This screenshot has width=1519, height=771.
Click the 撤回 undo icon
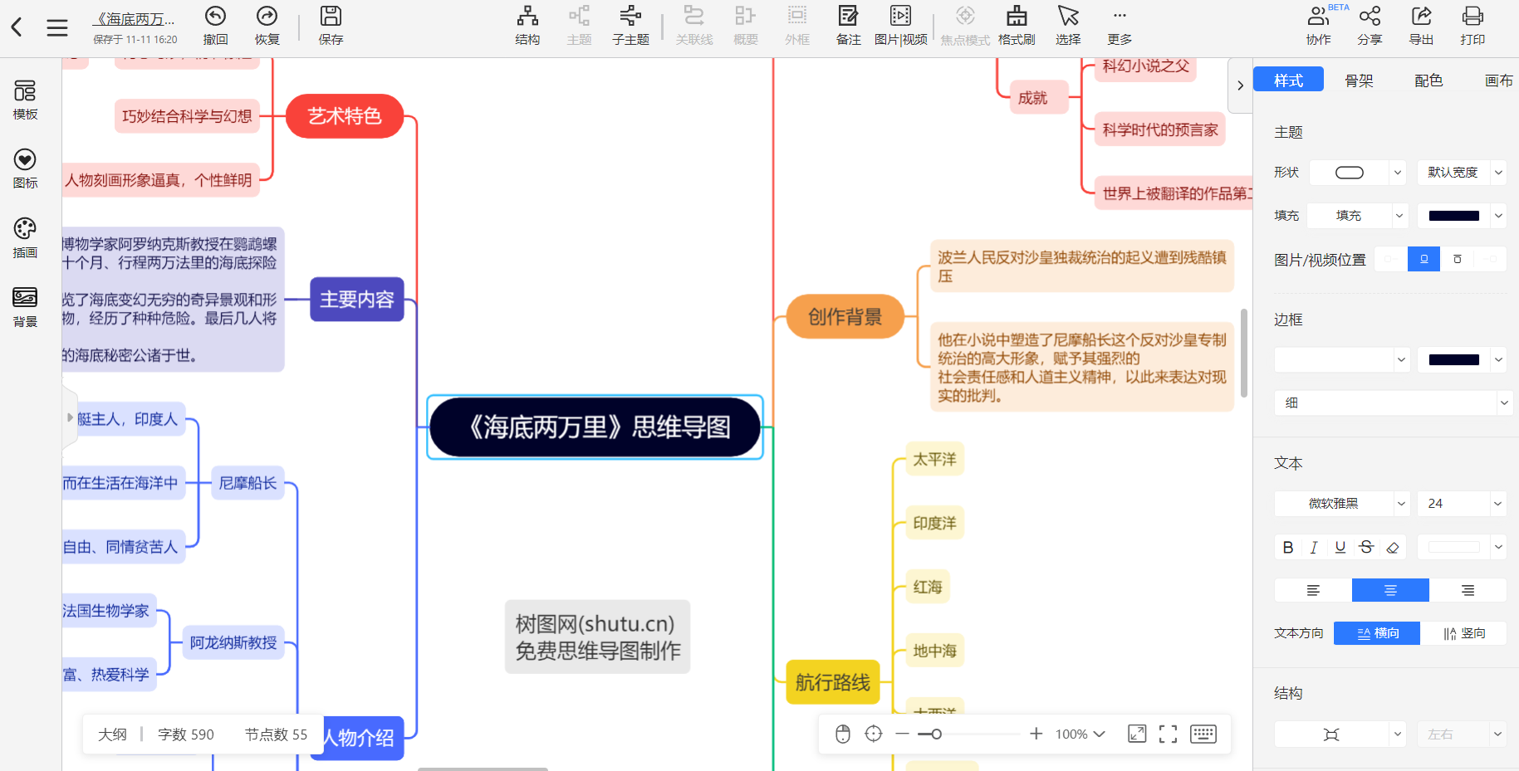(x=215, y=25)
